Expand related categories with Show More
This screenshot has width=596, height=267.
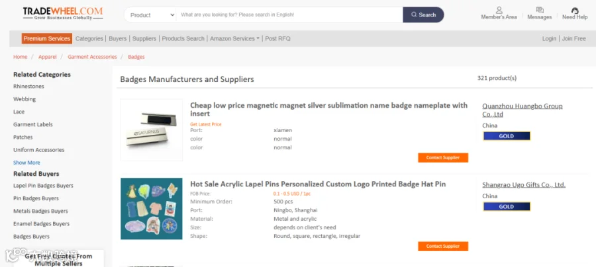[x=26, y=163]
